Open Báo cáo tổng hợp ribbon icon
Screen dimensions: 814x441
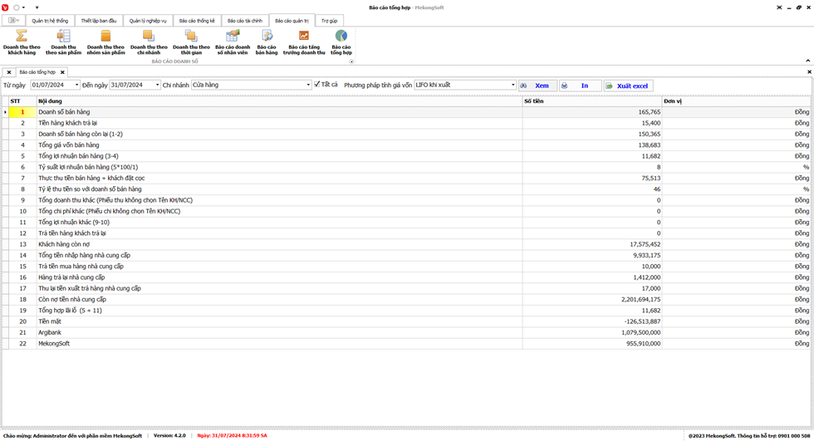pyautogui.click(x=341, y=42)
